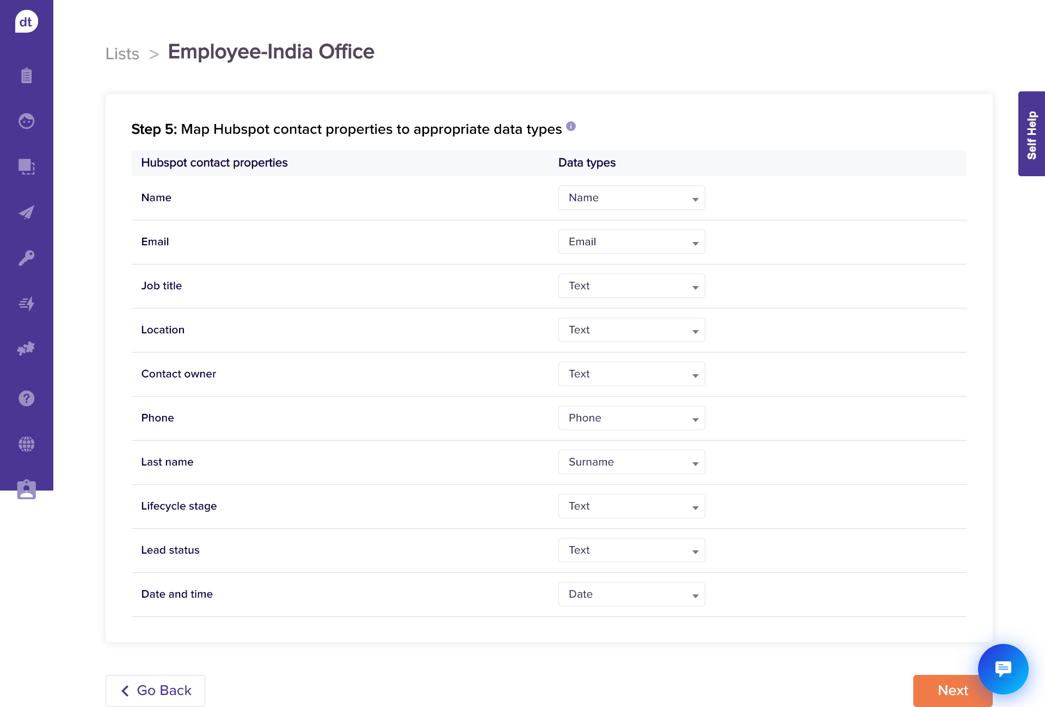The width and height of the screenshot is (1045, 707).
Task: Open the Date and time data type dropdown
Action: [x=631, y=594]
